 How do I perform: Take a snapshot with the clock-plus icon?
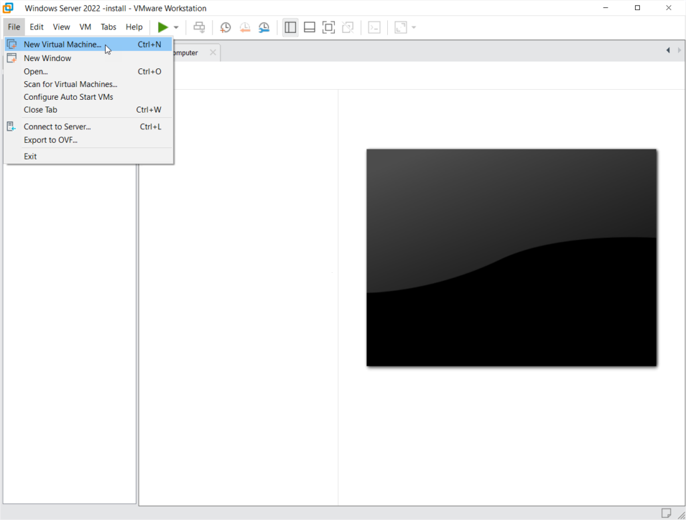(x=225, y=27)
